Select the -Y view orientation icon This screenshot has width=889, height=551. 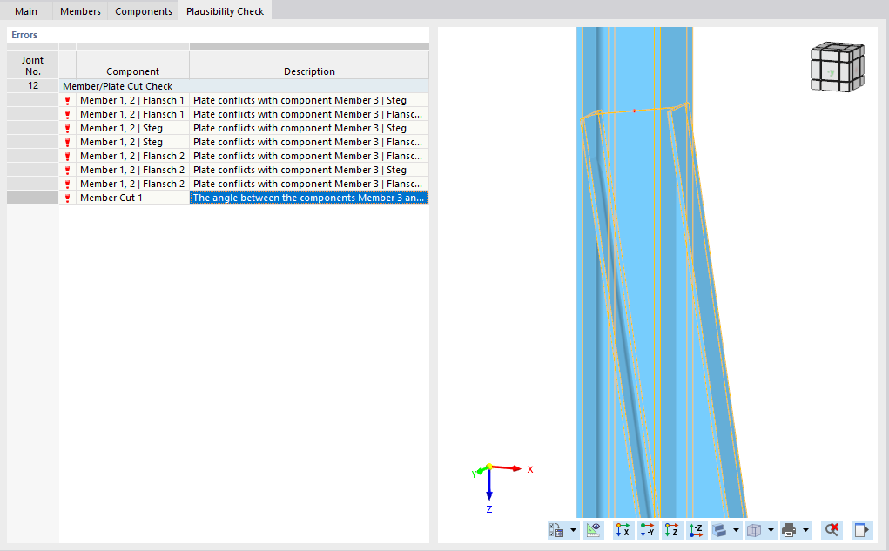tap(648, 530)
